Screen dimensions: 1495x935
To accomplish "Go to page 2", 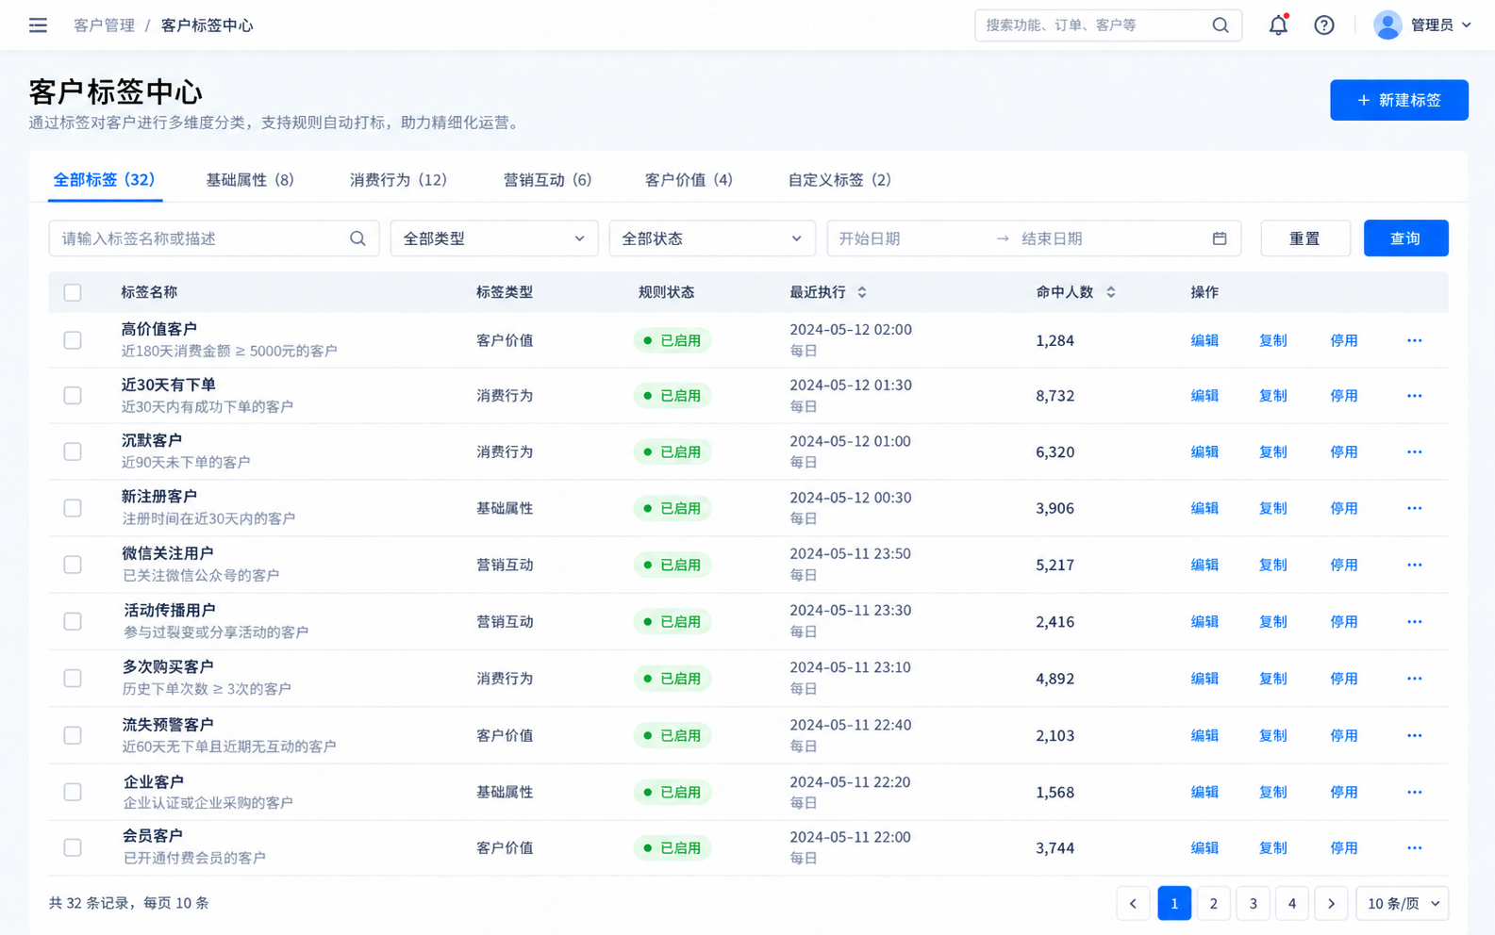I will tap(1213, 904).
